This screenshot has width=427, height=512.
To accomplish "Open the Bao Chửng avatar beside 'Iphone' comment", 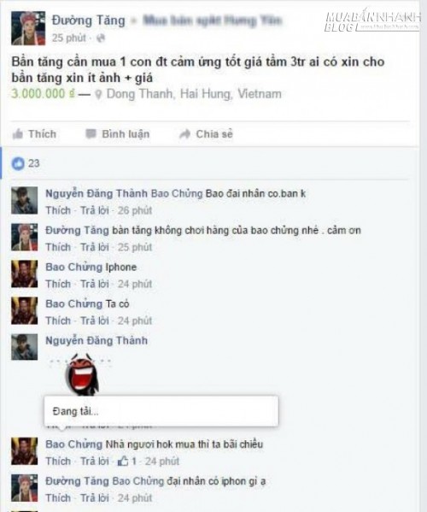I will [x=25, y=274].
